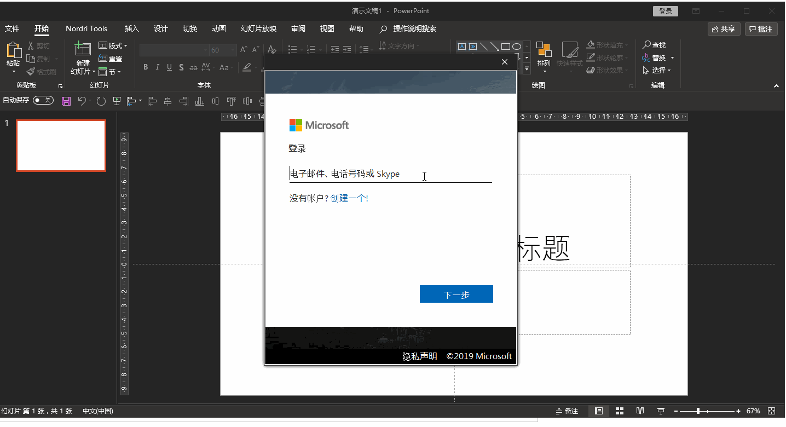Switch to Slide Sorter view in the status bar
Image resolution: width=786 pixels, height=427 pixels.
click(x=620, y=411)
